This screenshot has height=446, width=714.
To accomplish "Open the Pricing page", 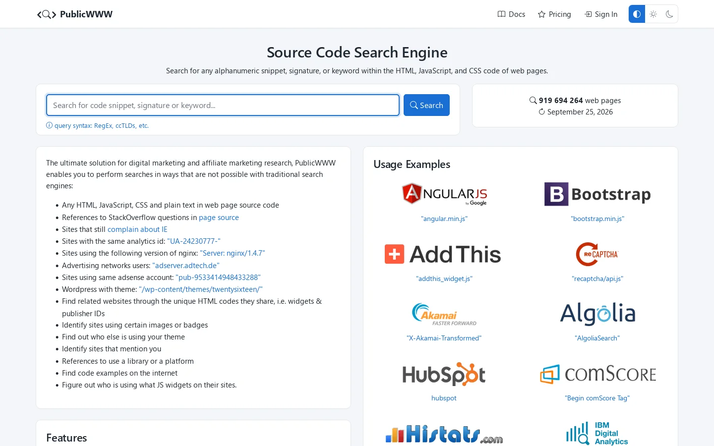I will (554, 14).
